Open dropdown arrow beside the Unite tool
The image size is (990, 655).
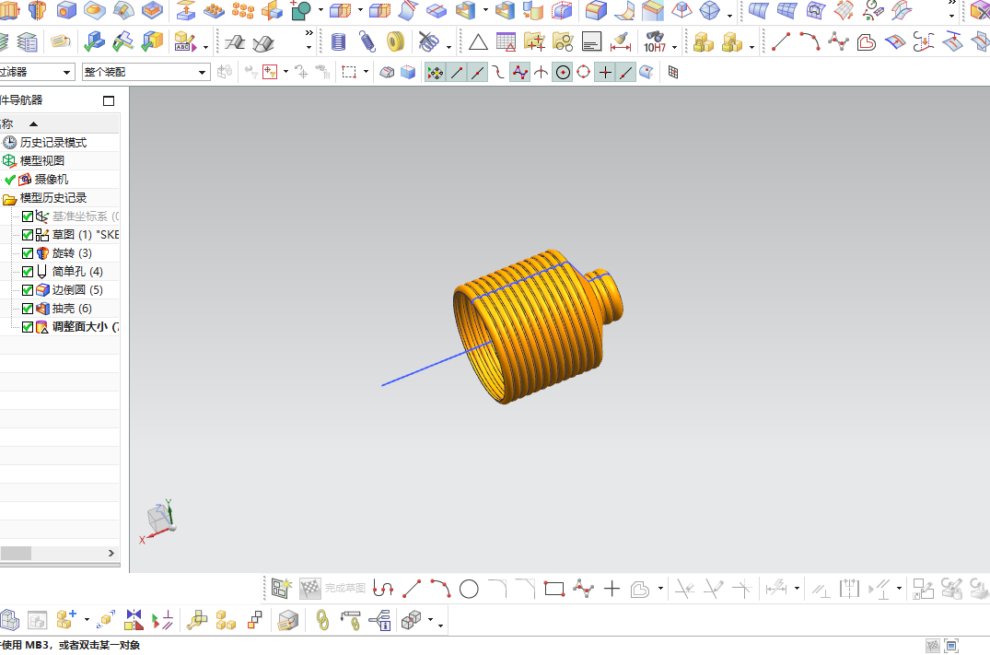[x=320, y=9]
